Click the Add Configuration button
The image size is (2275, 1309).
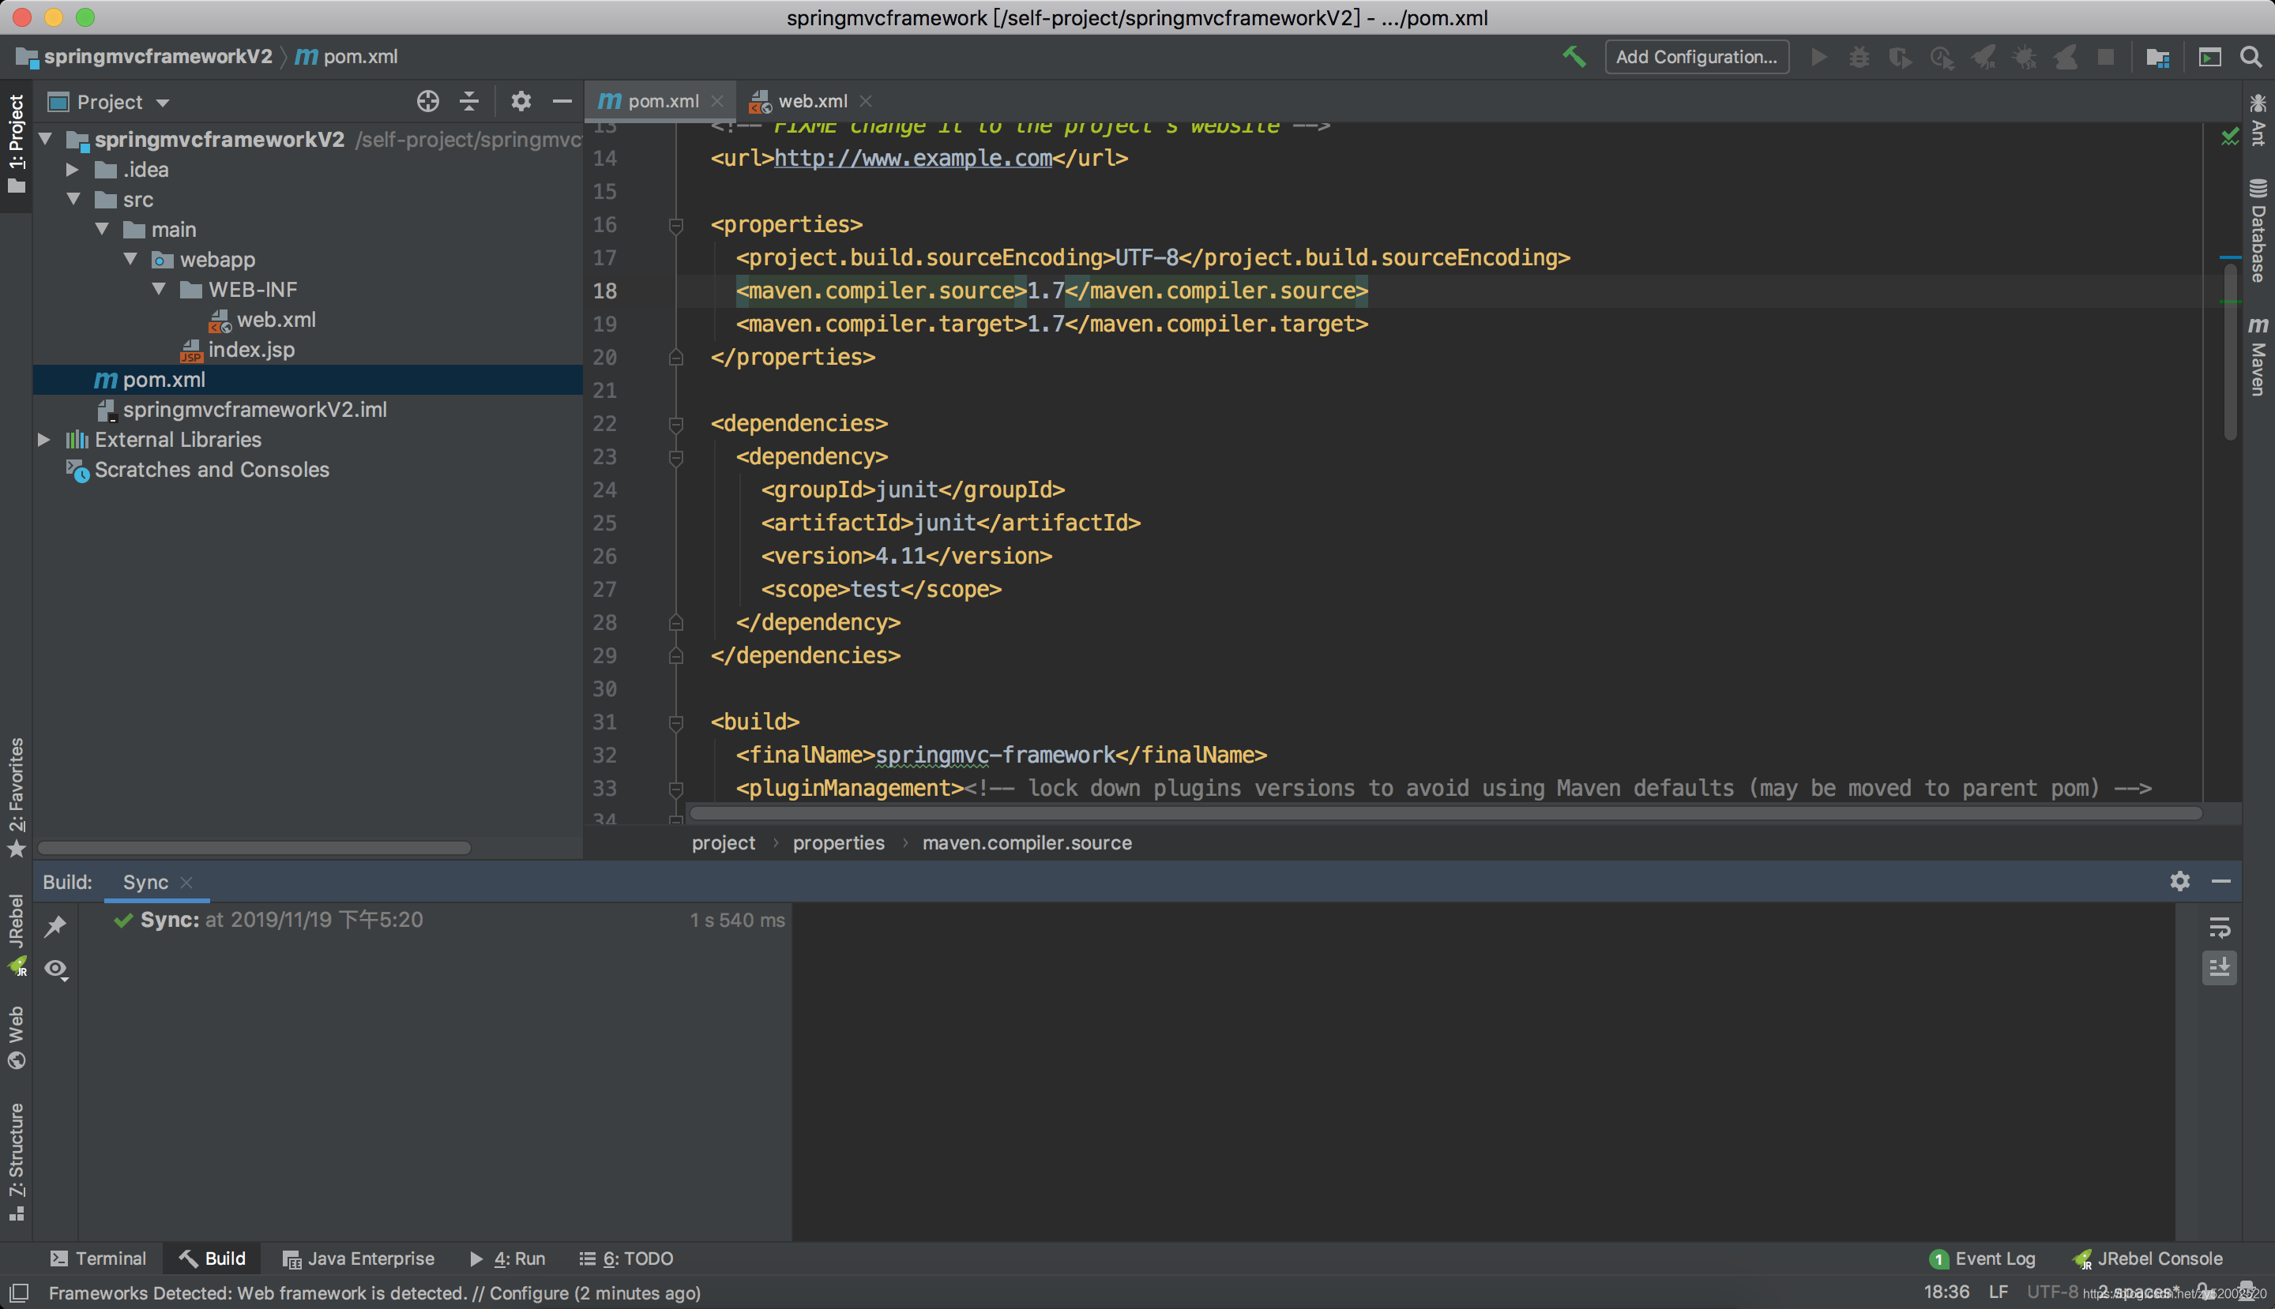tap(1696, 57)
